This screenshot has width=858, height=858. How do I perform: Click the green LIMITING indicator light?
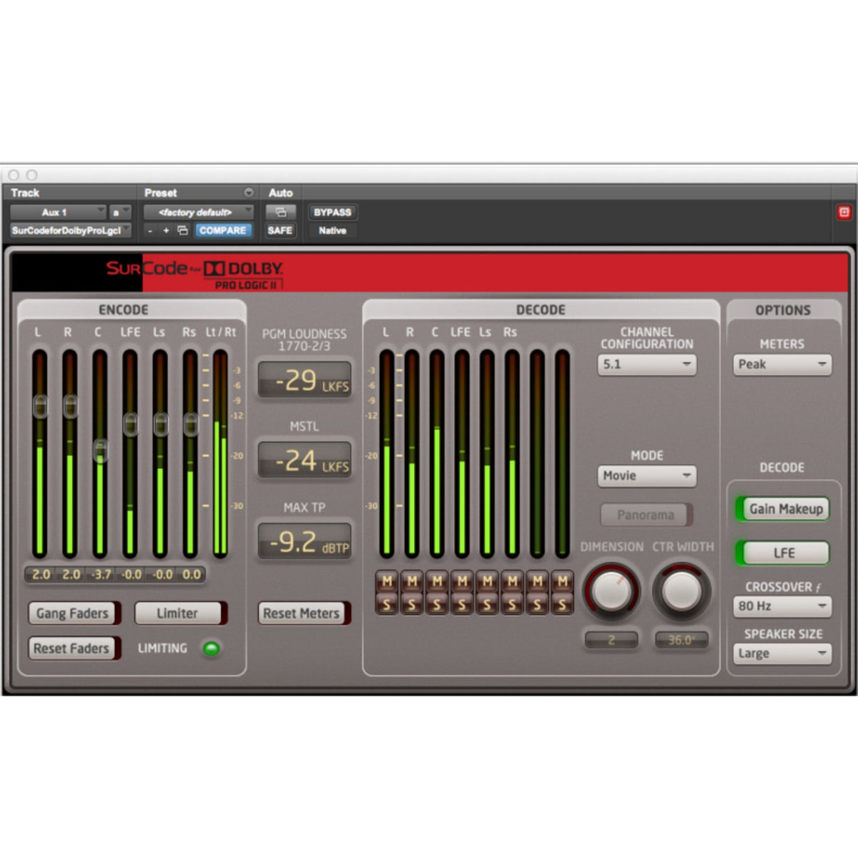point(211,649)
